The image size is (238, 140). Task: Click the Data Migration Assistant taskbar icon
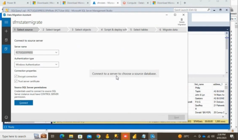pos(153,136)
